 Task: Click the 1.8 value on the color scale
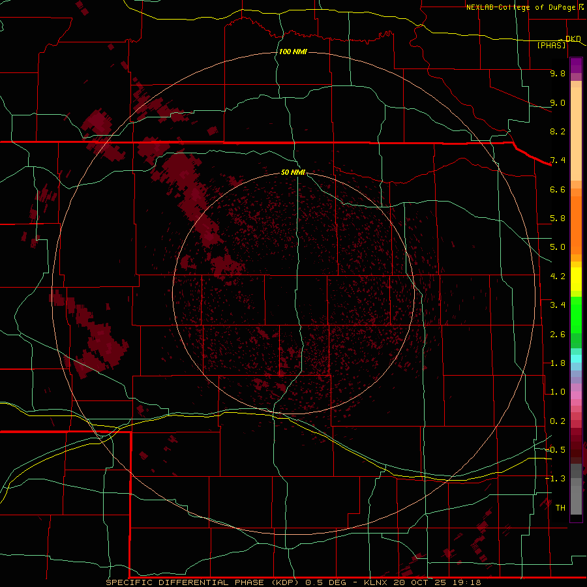coord(558,363)
